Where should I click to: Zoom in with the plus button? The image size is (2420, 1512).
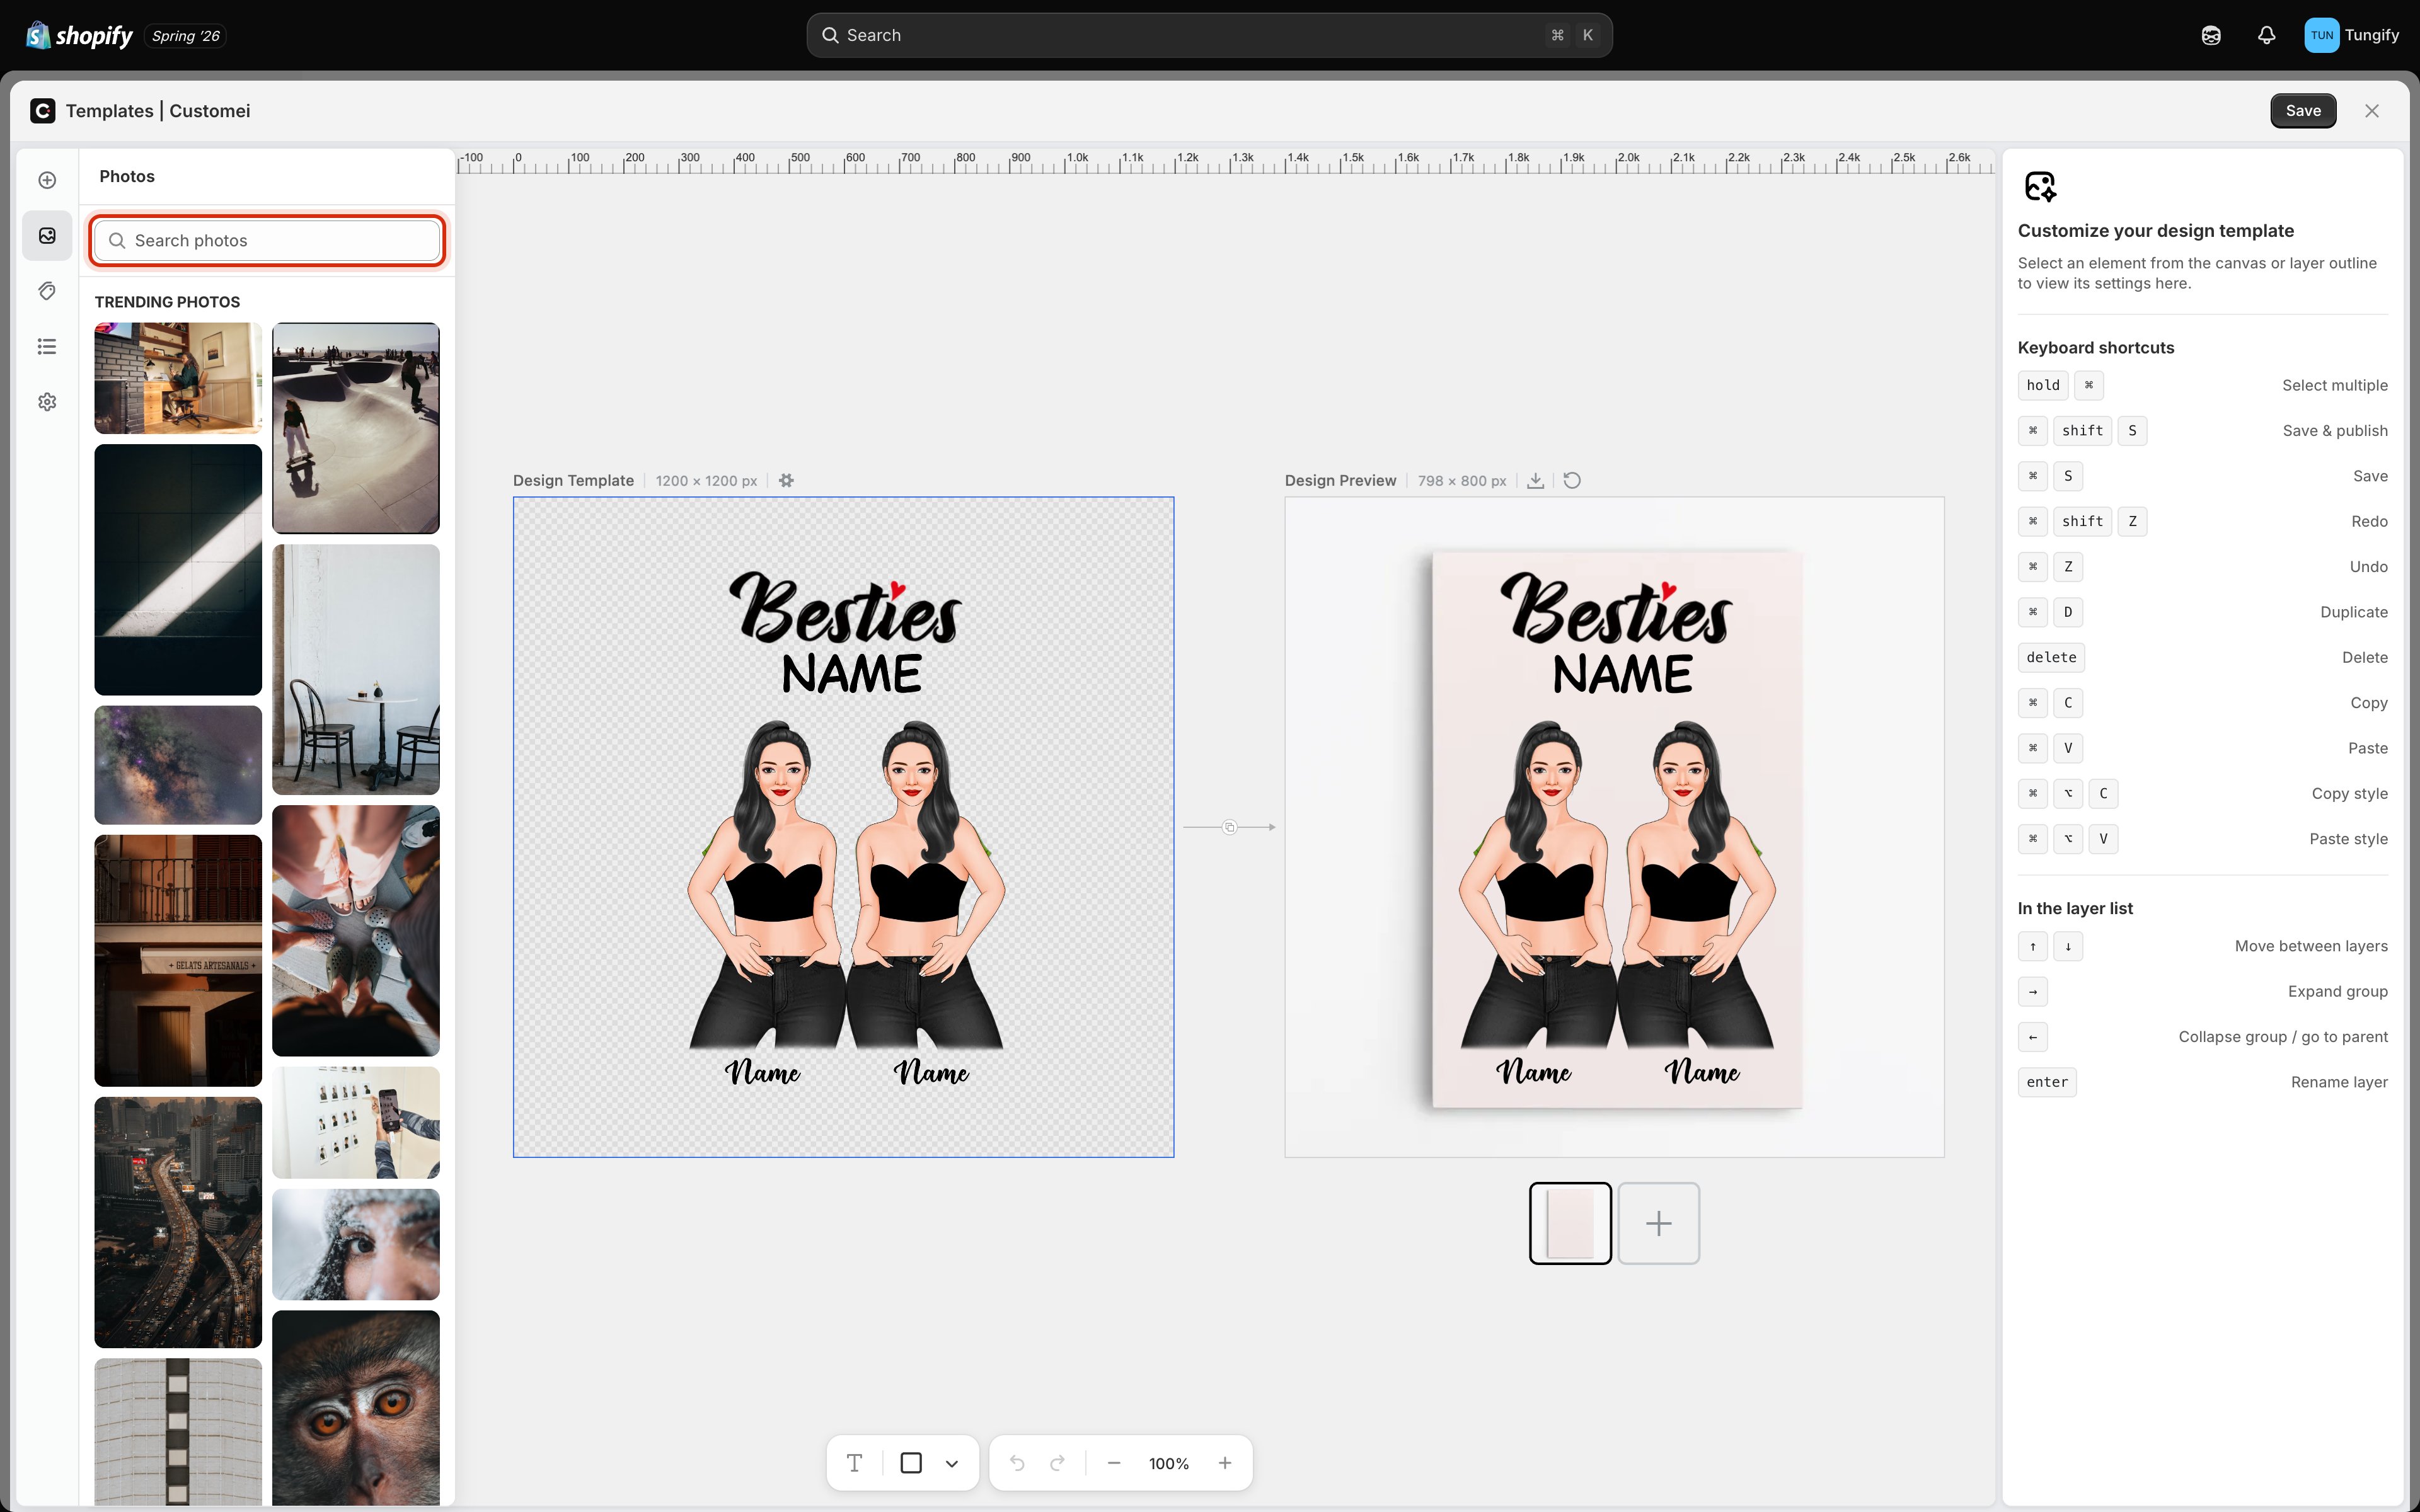(x=1225, y=1463)
